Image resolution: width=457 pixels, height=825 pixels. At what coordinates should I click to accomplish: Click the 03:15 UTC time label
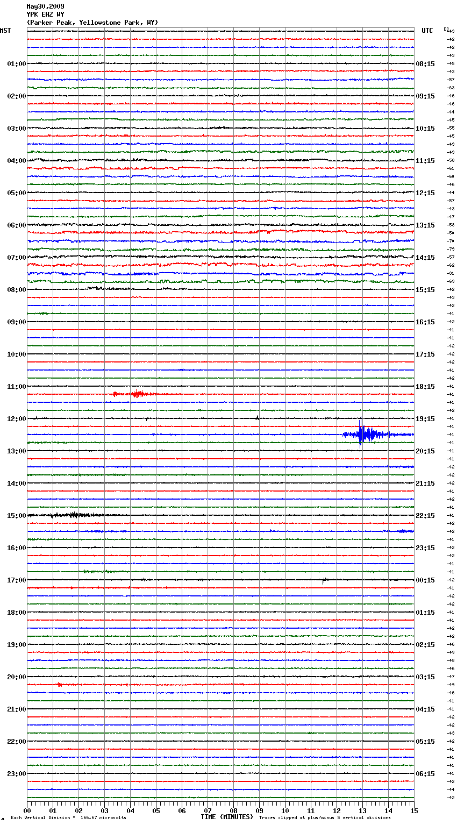pyautogui.click(x=425, y=677)
